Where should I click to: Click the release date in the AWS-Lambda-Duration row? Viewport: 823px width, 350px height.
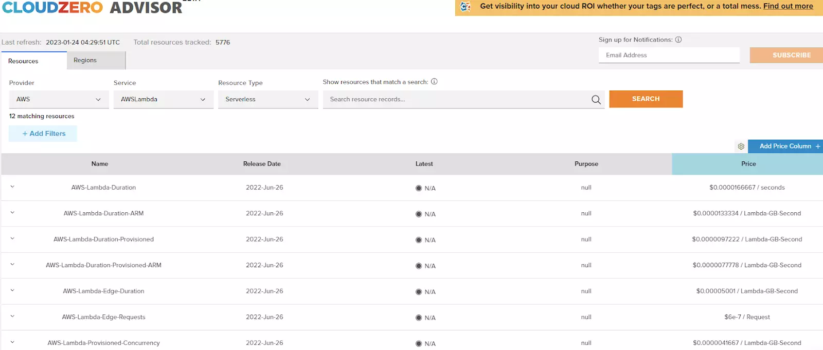point(264,188)
